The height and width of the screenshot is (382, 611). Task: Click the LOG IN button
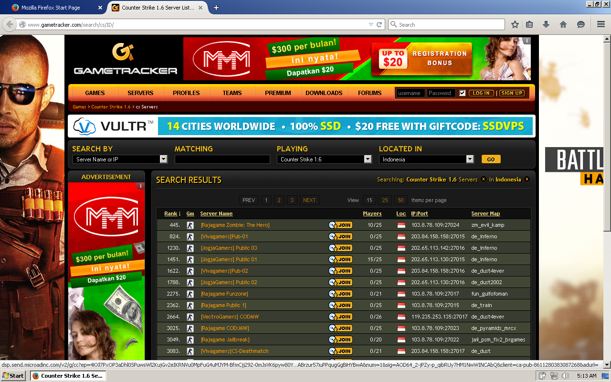pos(481,93)
